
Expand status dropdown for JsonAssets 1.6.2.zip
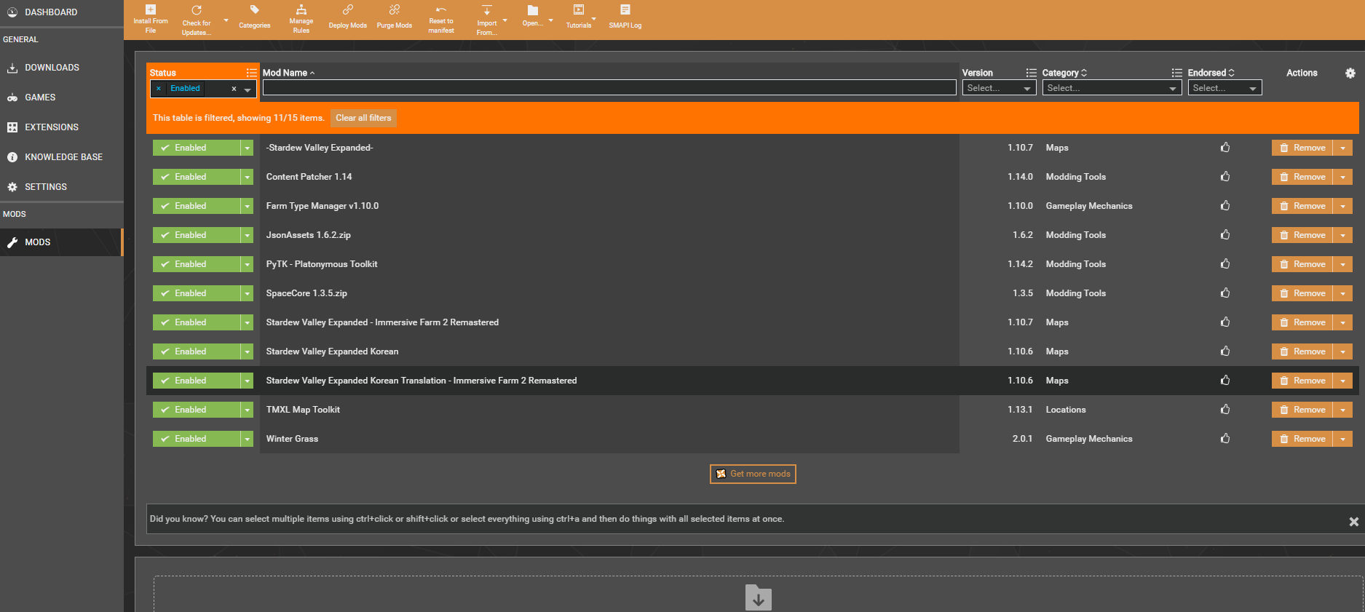click(247, 235)
